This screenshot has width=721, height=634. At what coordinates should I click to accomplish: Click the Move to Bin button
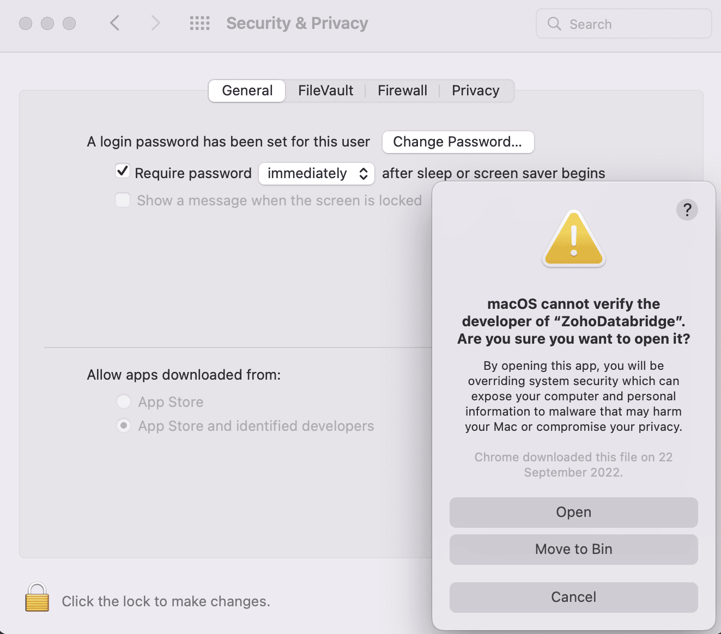click(573, 549)
